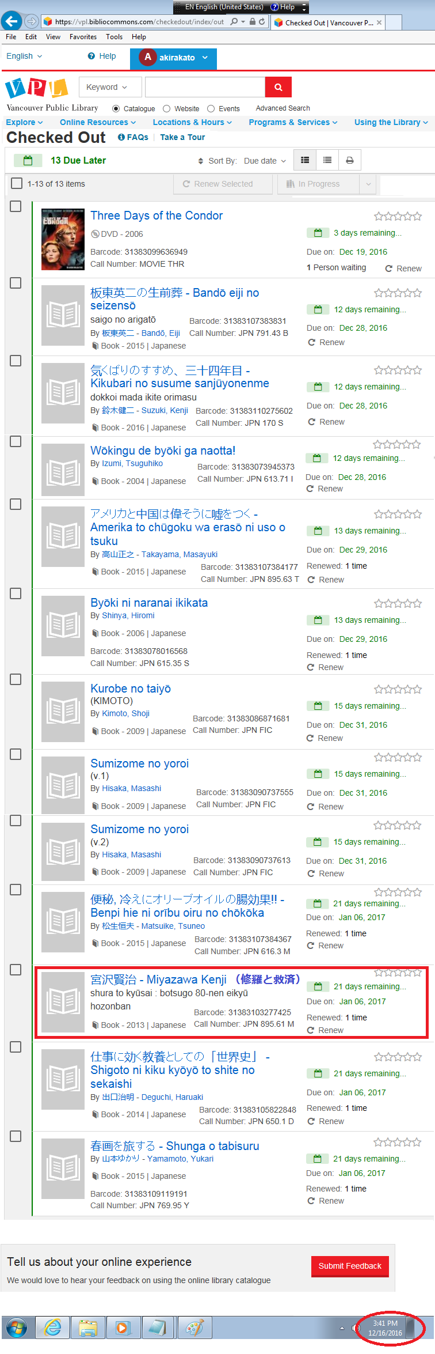This screenshot has height=1354, width=435.
Task: Click the volume speaker icon in system tray
Action: 356,1328
